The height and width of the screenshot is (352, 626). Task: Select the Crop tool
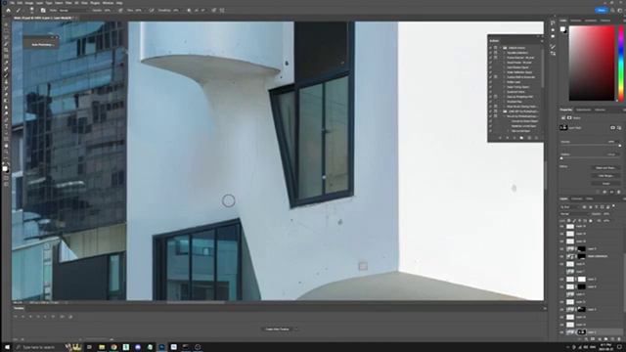[6, 50]
